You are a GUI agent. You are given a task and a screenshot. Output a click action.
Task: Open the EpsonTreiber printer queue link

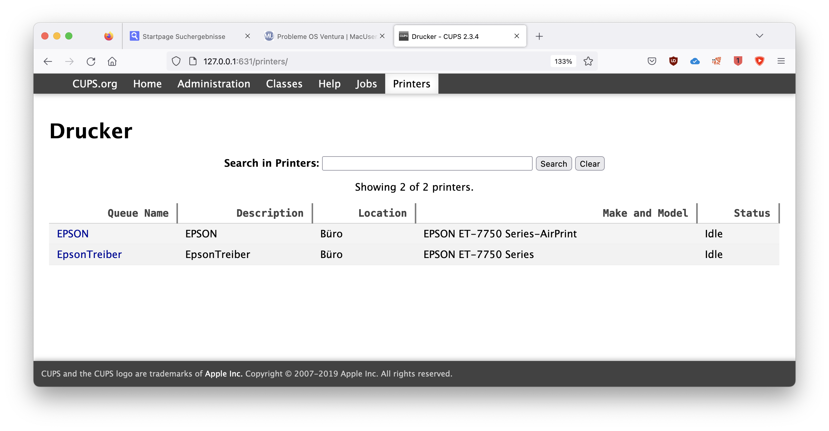point(89,254)
